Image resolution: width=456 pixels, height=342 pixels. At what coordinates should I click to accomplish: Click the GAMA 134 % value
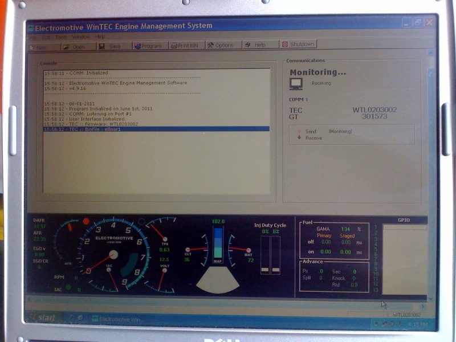coord(346,229)
